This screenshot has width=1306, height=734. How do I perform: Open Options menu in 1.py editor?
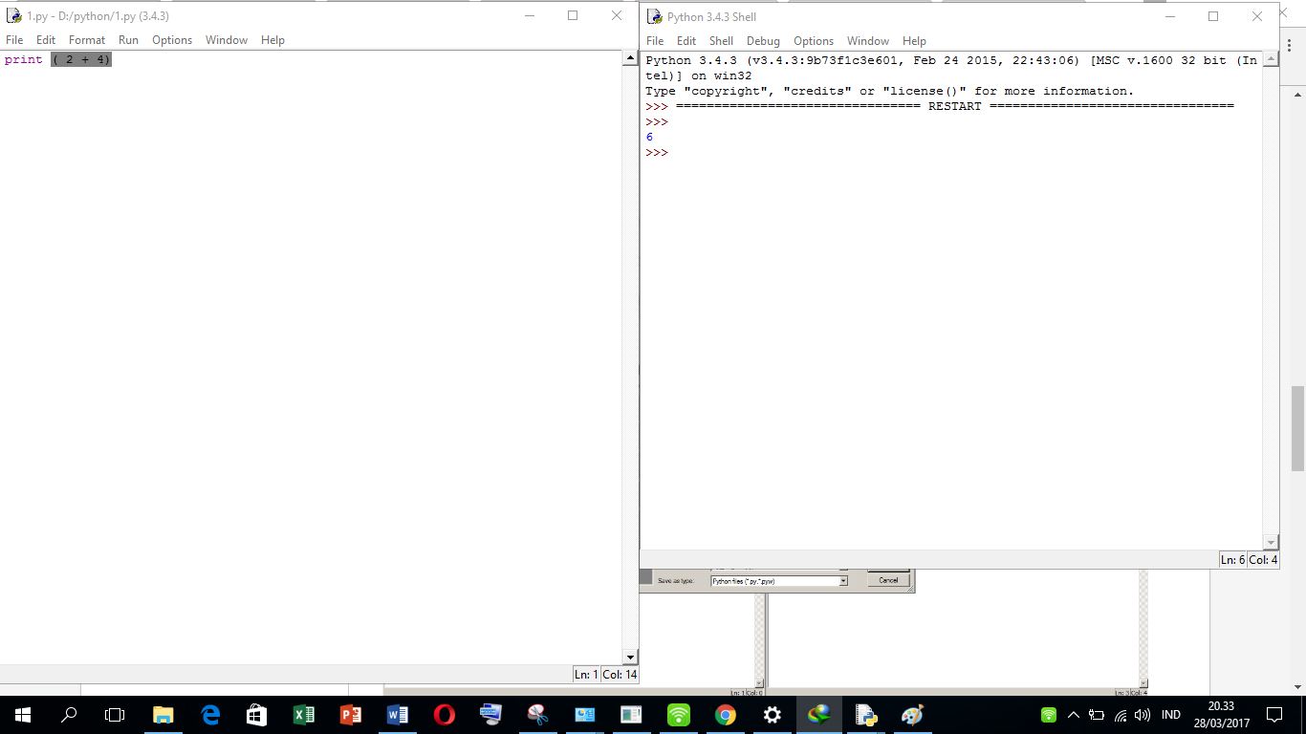172,40
